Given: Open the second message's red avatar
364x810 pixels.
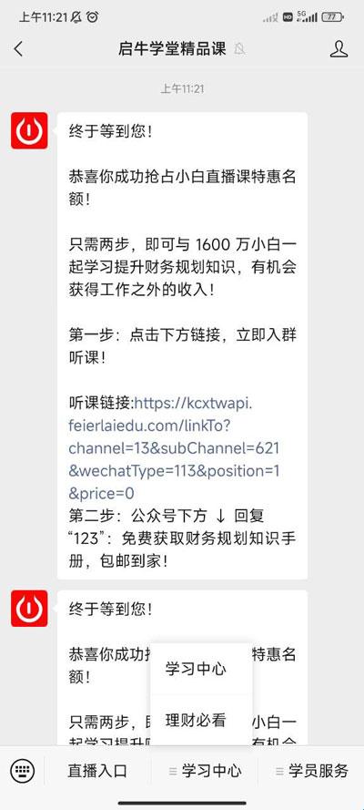Looking at the screenshot, I should coord(29,609).
